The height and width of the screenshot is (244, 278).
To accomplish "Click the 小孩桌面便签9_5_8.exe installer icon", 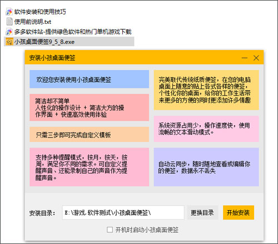I will coord(9,42).
